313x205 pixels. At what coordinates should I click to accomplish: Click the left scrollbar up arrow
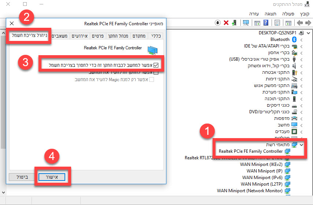click(x=3, y=33)
